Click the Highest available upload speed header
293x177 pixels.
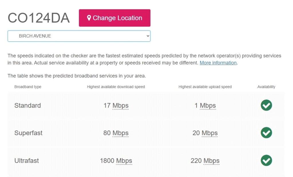point(205,87)
